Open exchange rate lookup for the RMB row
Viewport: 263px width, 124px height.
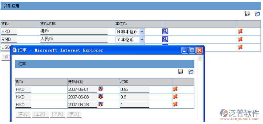point(165,39)
